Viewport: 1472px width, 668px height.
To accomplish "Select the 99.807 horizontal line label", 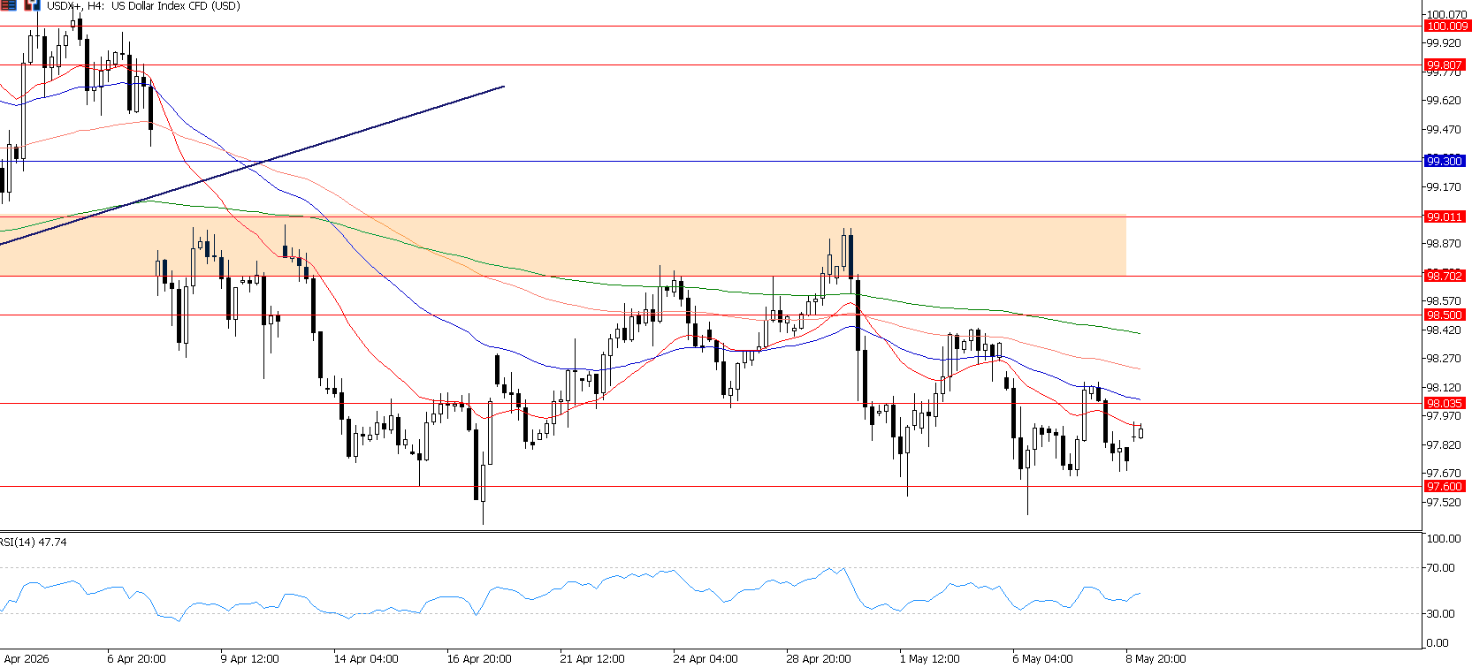I will click(x=1445, y=65).
